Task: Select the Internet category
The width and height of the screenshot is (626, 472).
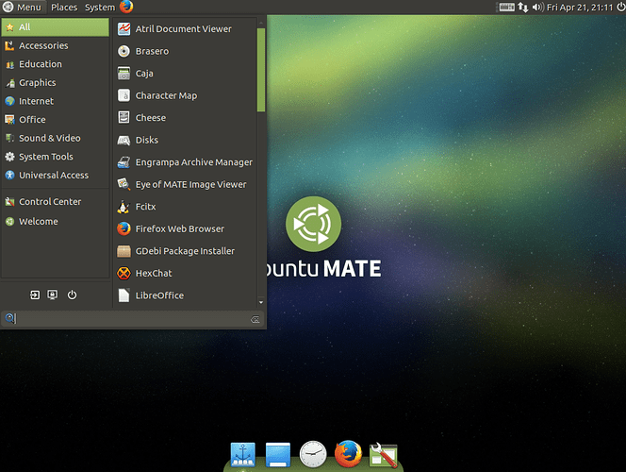Action: (x=55, y=101)
